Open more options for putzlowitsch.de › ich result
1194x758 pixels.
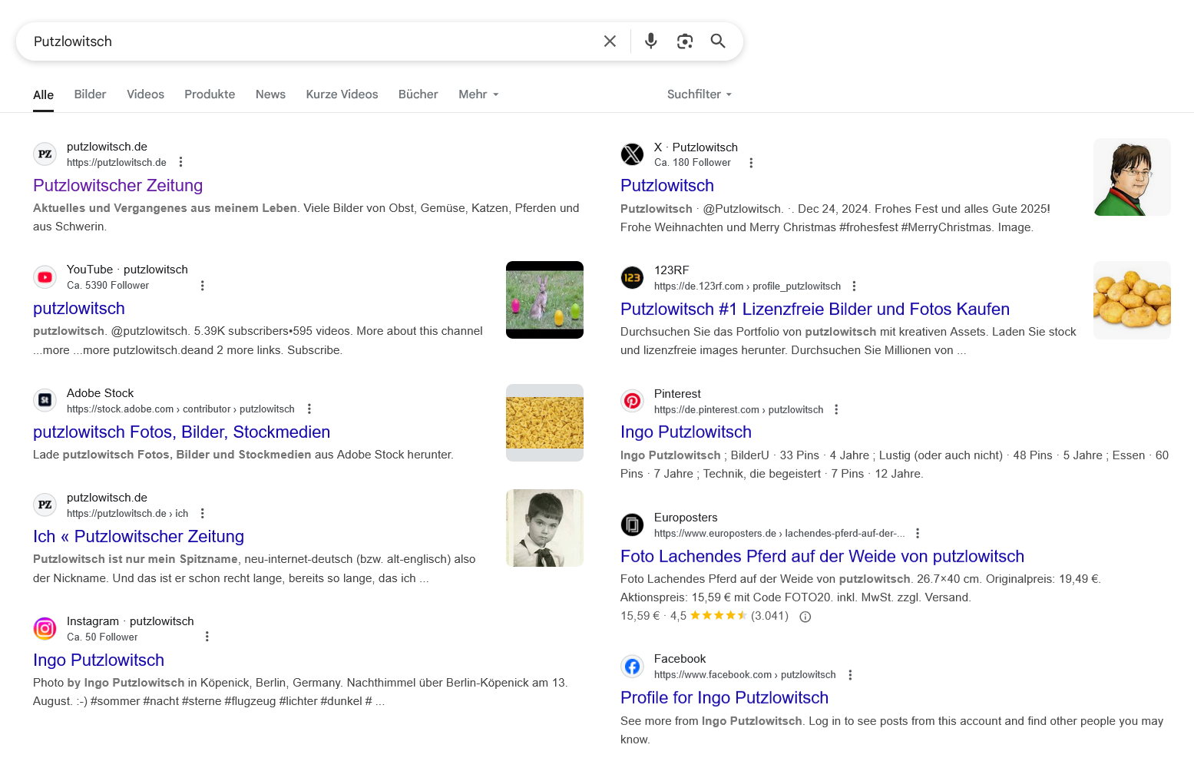coord(203,513)
